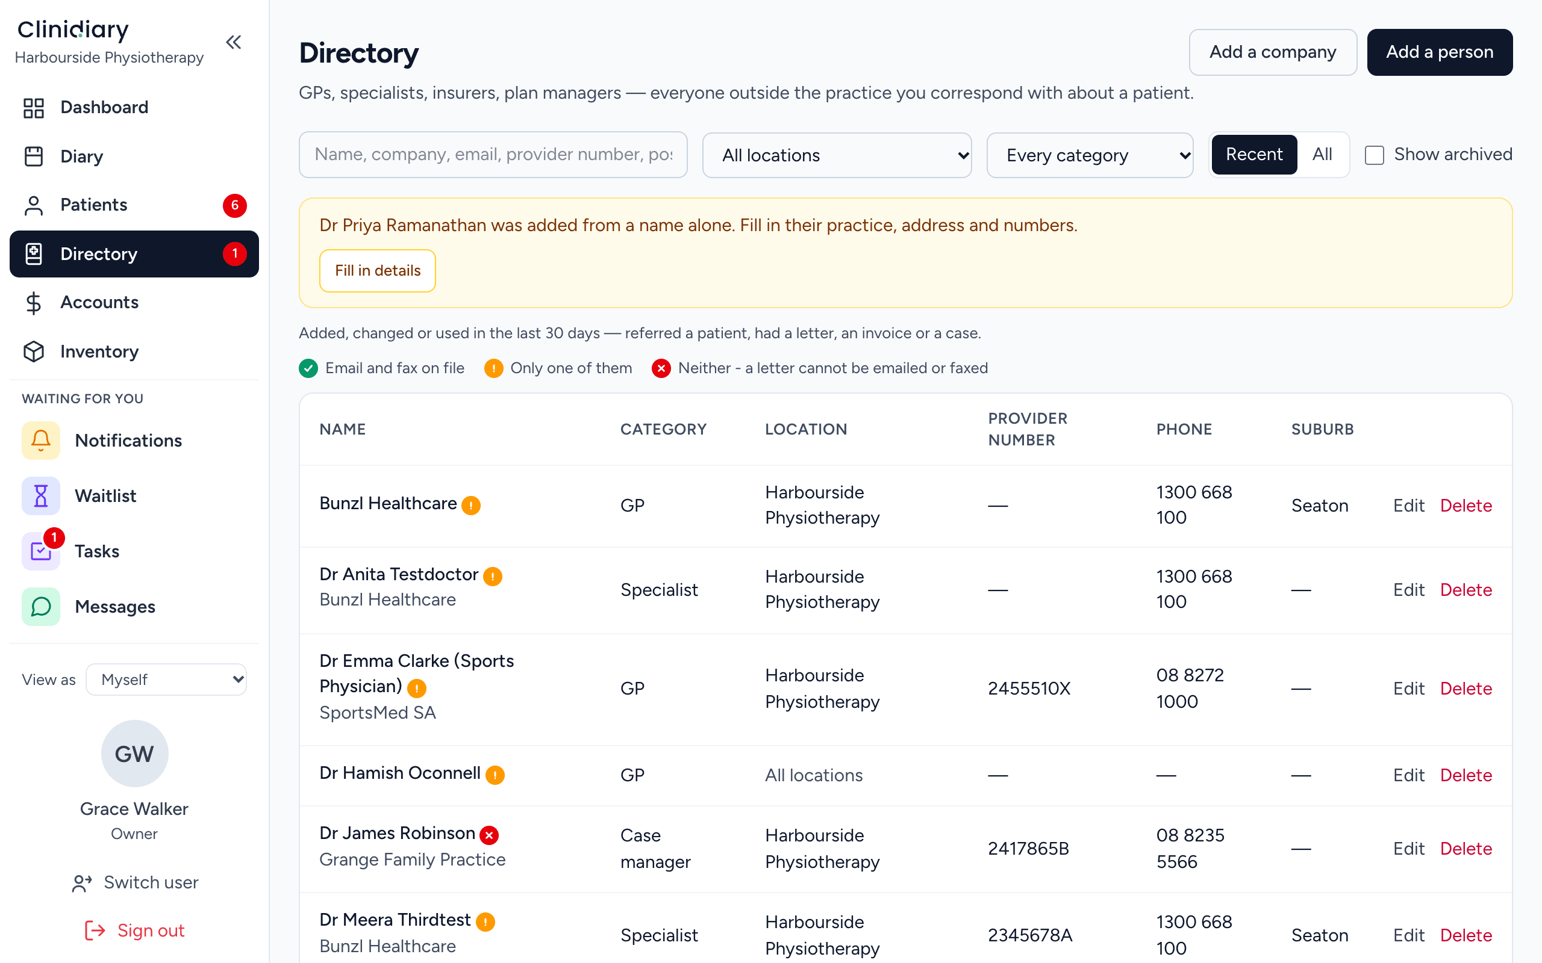1542x963 pixels.
Task: Switch list to All
Action: (1322, 155)
